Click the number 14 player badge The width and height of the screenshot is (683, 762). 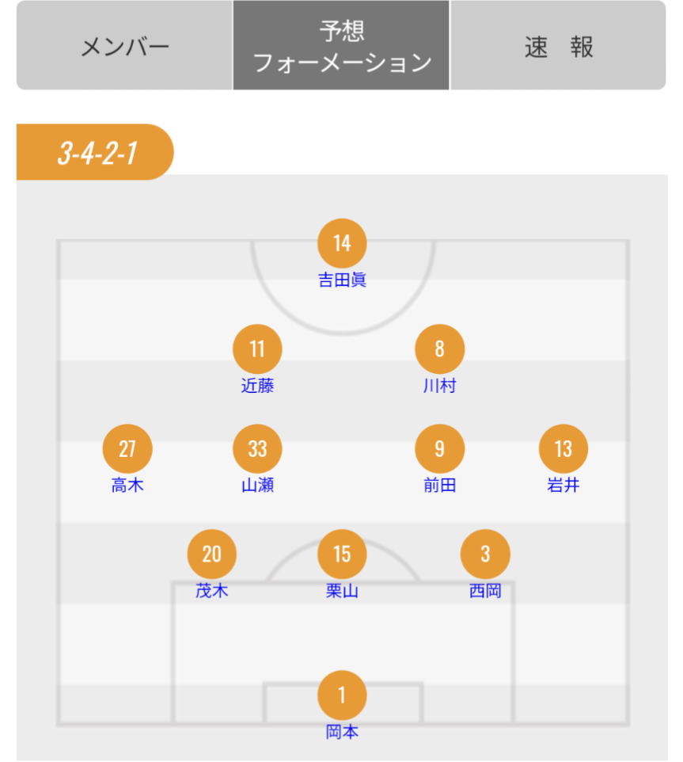[342, 242]
